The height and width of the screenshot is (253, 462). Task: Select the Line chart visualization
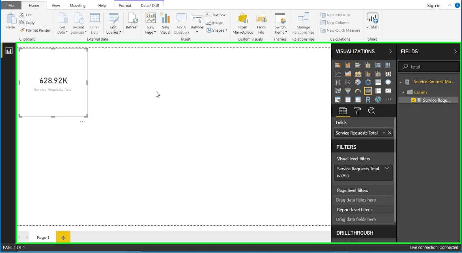pos(337,74)
